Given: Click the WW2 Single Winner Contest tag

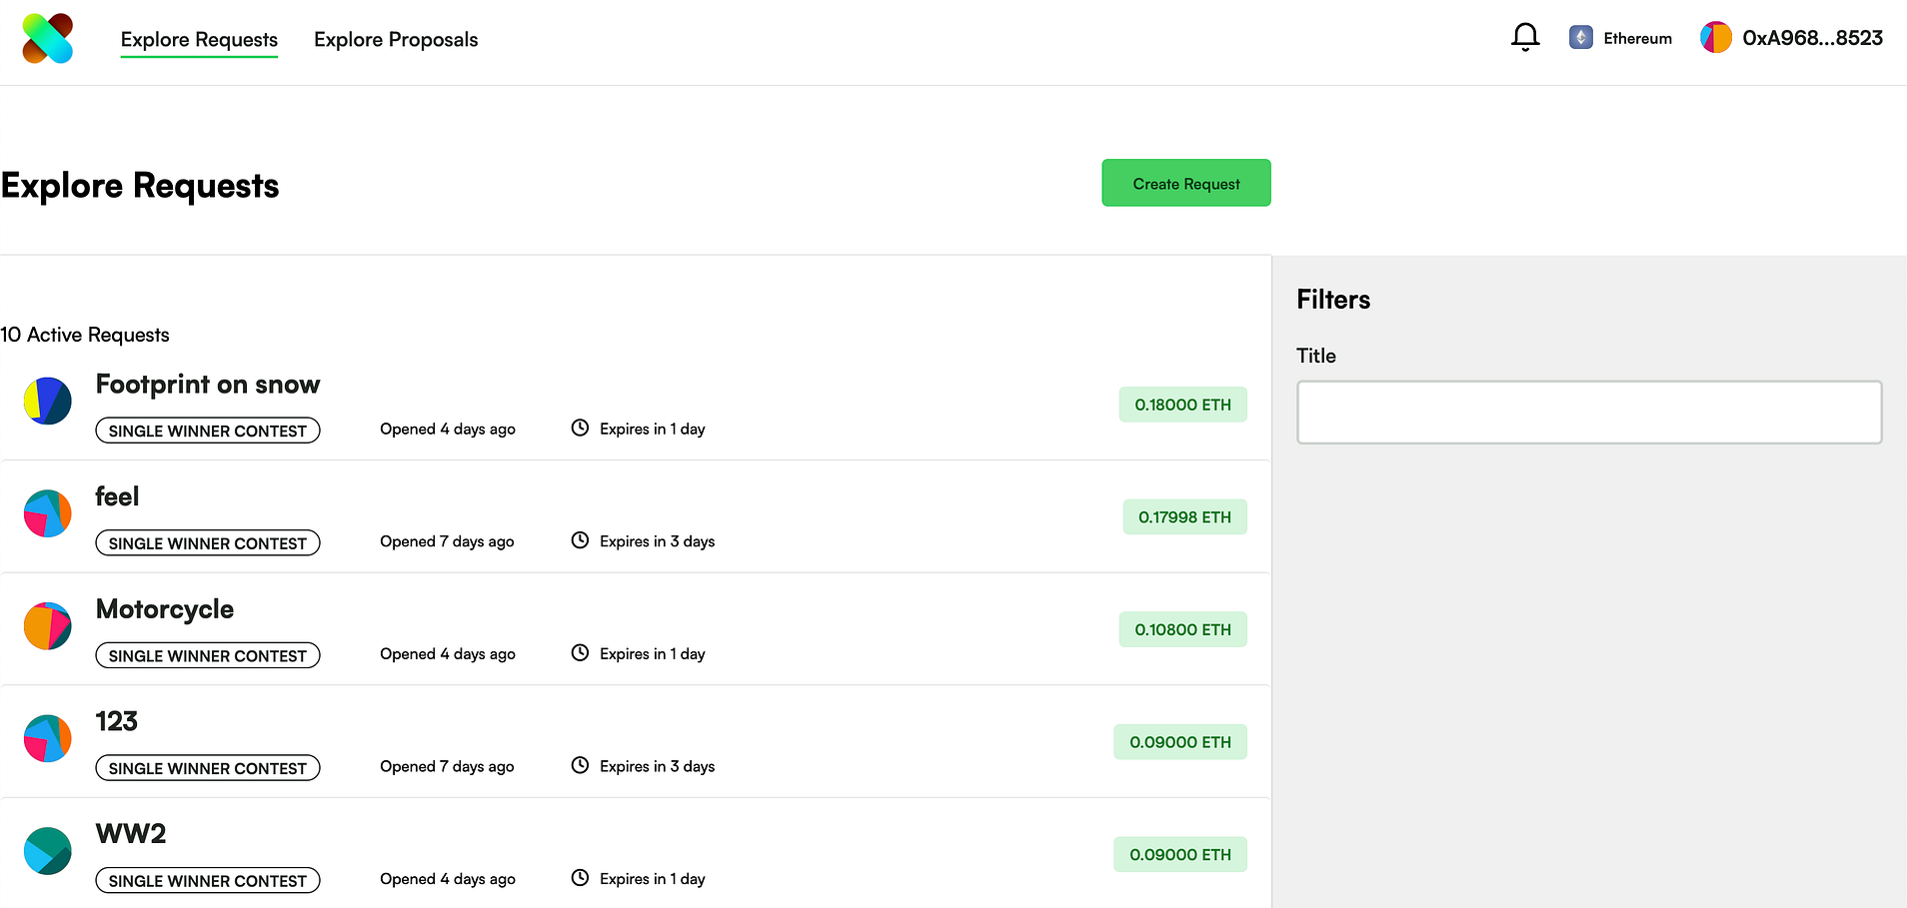Looking at the screenshot, I should pos(208,881).
